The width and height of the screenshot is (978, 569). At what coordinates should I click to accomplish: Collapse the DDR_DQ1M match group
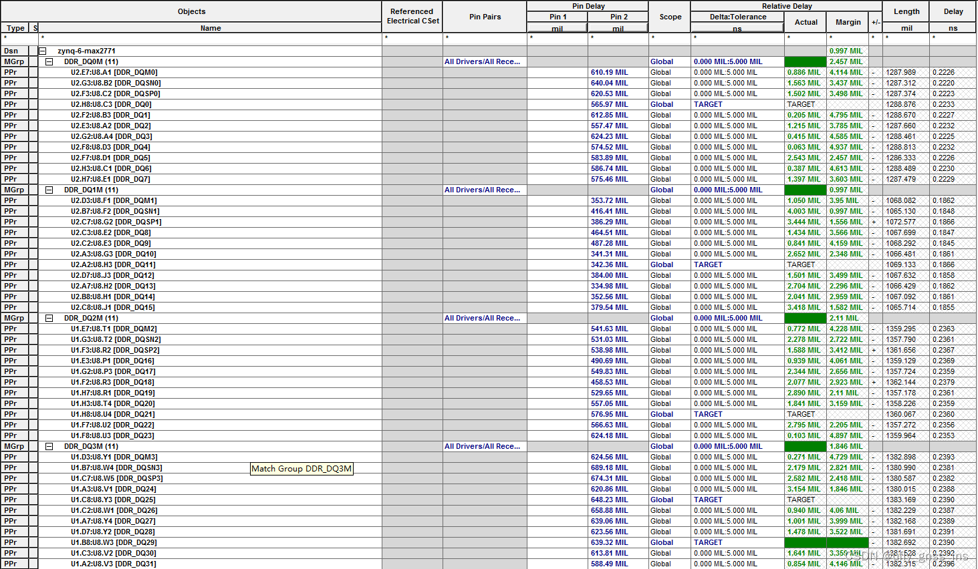pyautogui.click(x=49, y=190)
